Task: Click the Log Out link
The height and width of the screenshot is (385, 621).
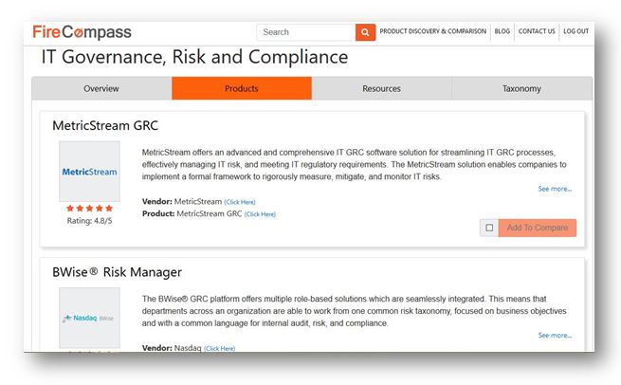Action: (x=575, y=31)
